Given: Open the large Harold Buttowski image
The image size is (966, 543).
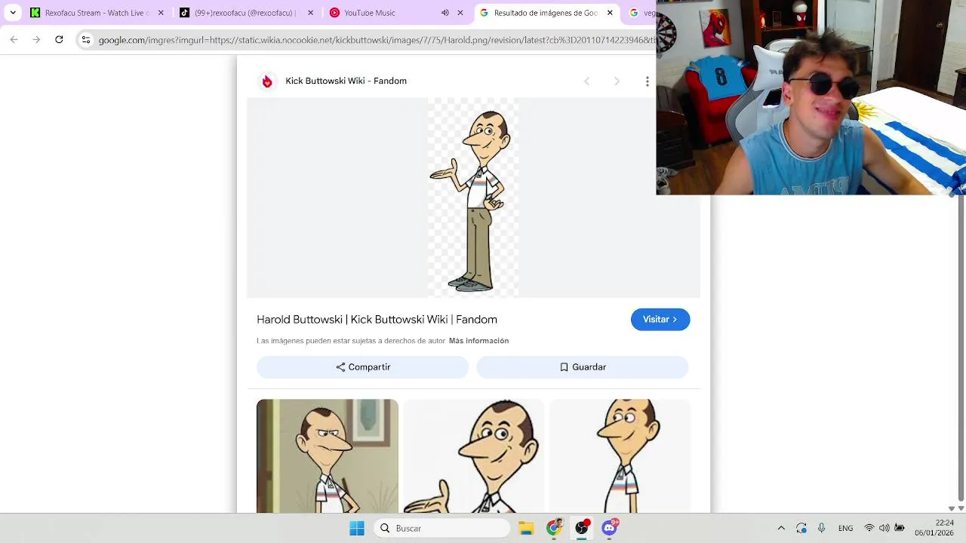Looking at the screenshot, I should 473,198.
